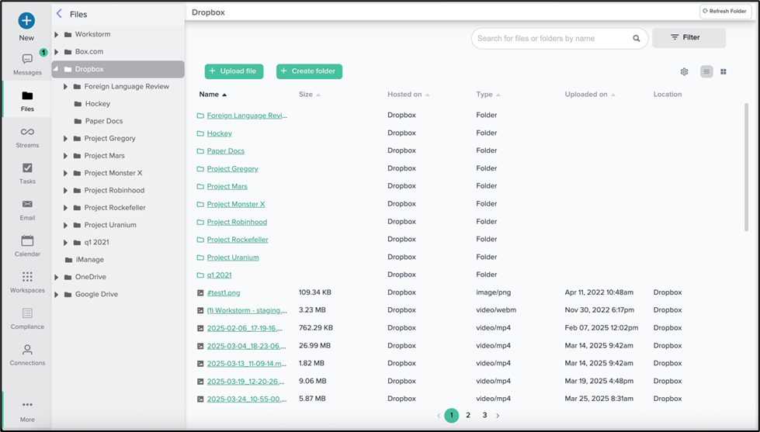Screen dimensions: 760x432
Task: Click the search magnifier icon
Action: click(x=636, y=38)
